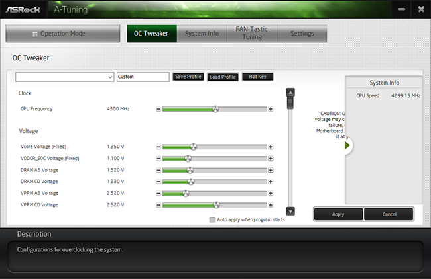Click the Vcore Voltage slider handle
The height and width of the screenshot is (279, 431).
(x=194, y=147)
